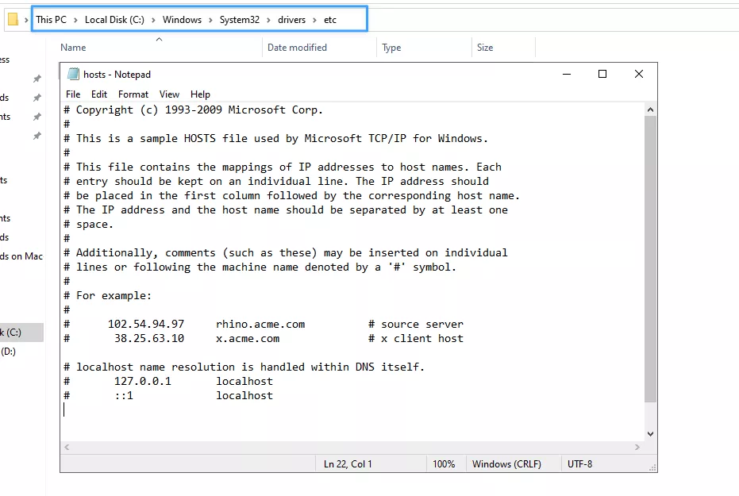This screenshot has height=496, width=739.
Task: Close the hosts Notepad window
Action: (639, 74)
